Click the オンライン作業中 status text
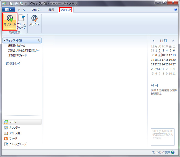This screenshot has height=157, width=180. point(161,152)
